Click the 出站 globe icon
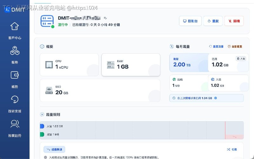 coord(174,79)
